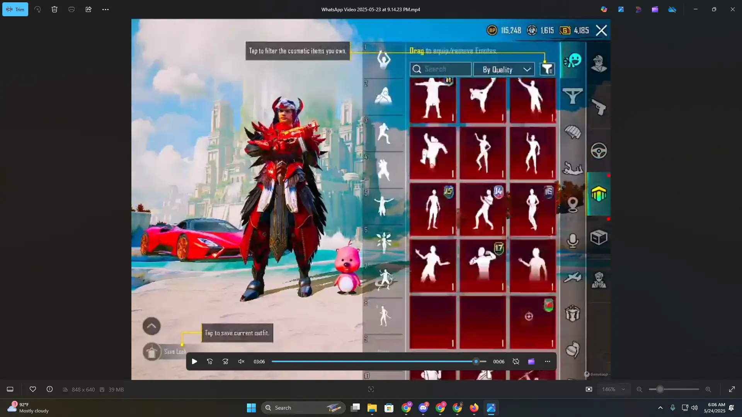Select the microphone voice tab
This screenshot has width=742, height=417.
572,241
